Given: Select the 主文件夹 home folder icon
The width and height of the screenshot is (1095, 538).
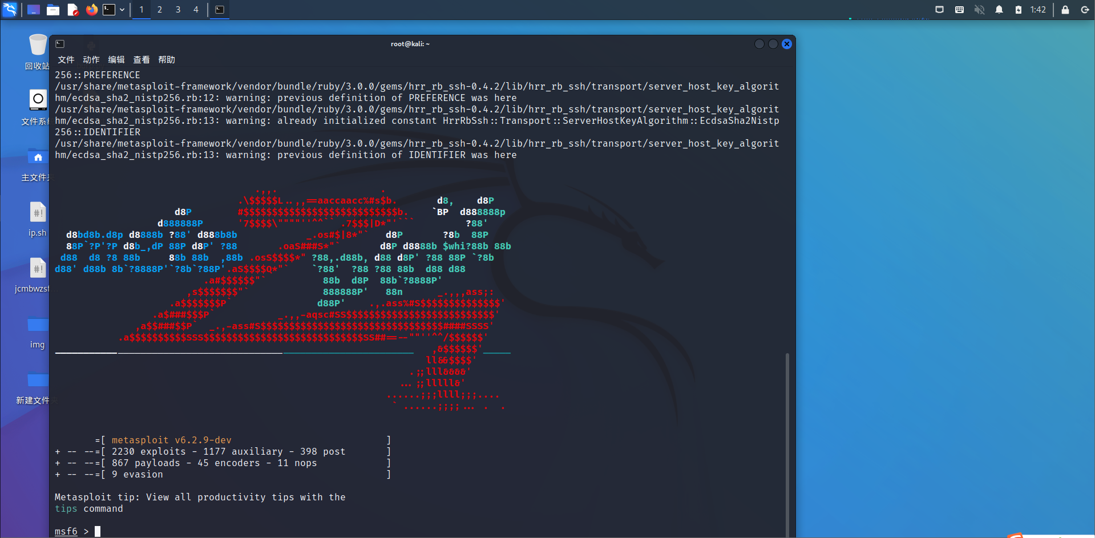Looking at the screenshot, I should (37, 163).
